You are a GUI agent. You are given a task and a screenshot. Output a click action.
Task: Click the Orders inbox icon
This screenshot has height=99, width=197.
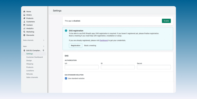[x=24, y=15]
